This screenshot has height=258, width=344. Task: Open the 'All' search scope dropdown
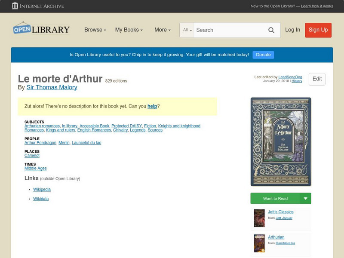tap(187, 30)
